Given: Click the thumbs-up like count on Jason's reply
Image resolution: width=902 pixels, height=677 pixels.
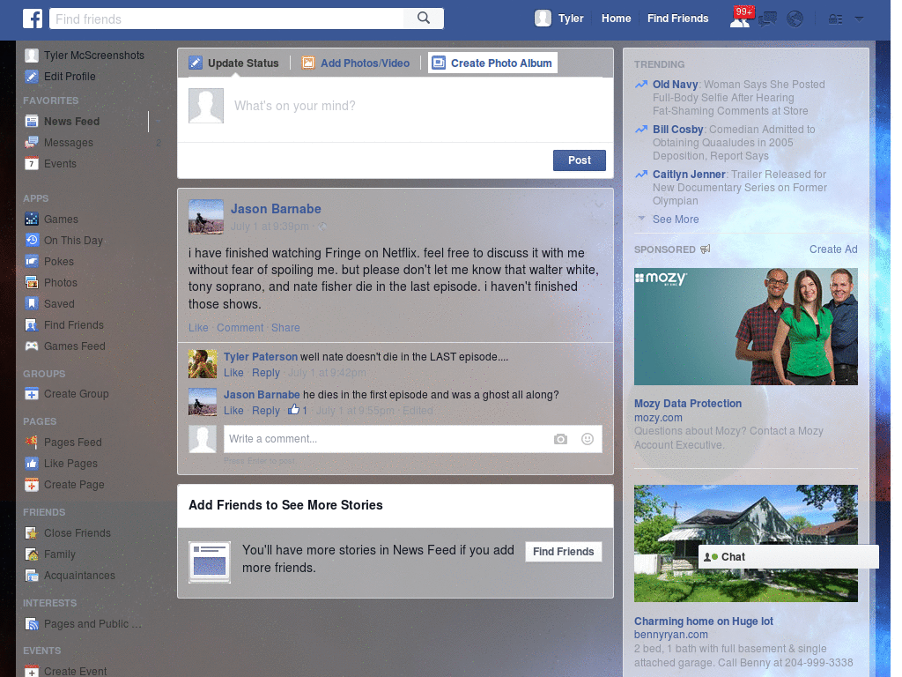Looking at the screenshot, I should pyautogui.click(x=298, y=411).
